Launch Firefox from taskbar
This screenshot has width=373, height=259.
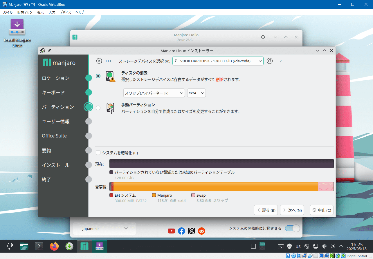54,246
